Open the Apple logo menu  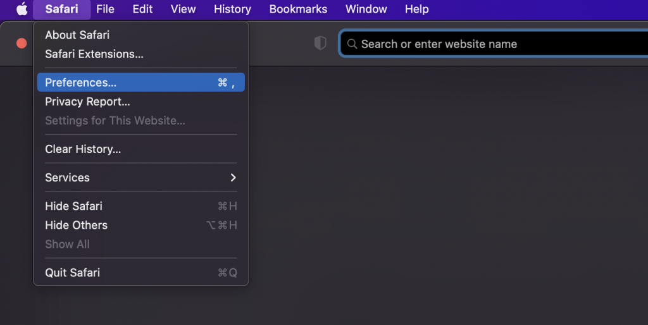[x=22, y=9]
